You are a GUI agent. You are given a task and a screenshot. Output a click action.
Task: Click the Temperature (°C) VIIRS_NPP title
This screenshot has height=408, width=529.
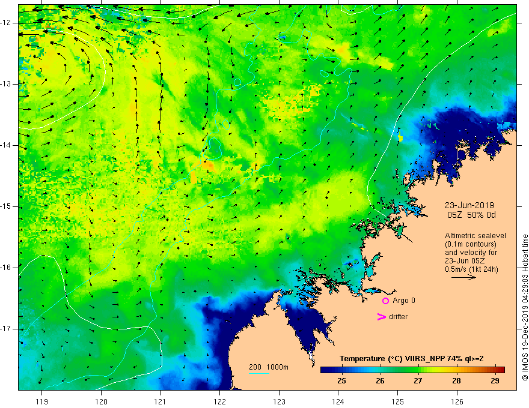coord(411,359)
